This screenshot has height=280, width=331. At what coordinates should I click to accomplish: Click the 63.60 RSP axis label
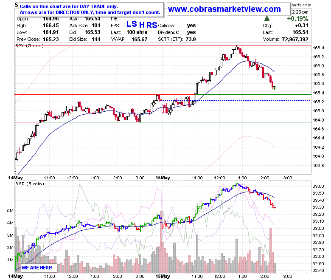(x=318, y=186)
